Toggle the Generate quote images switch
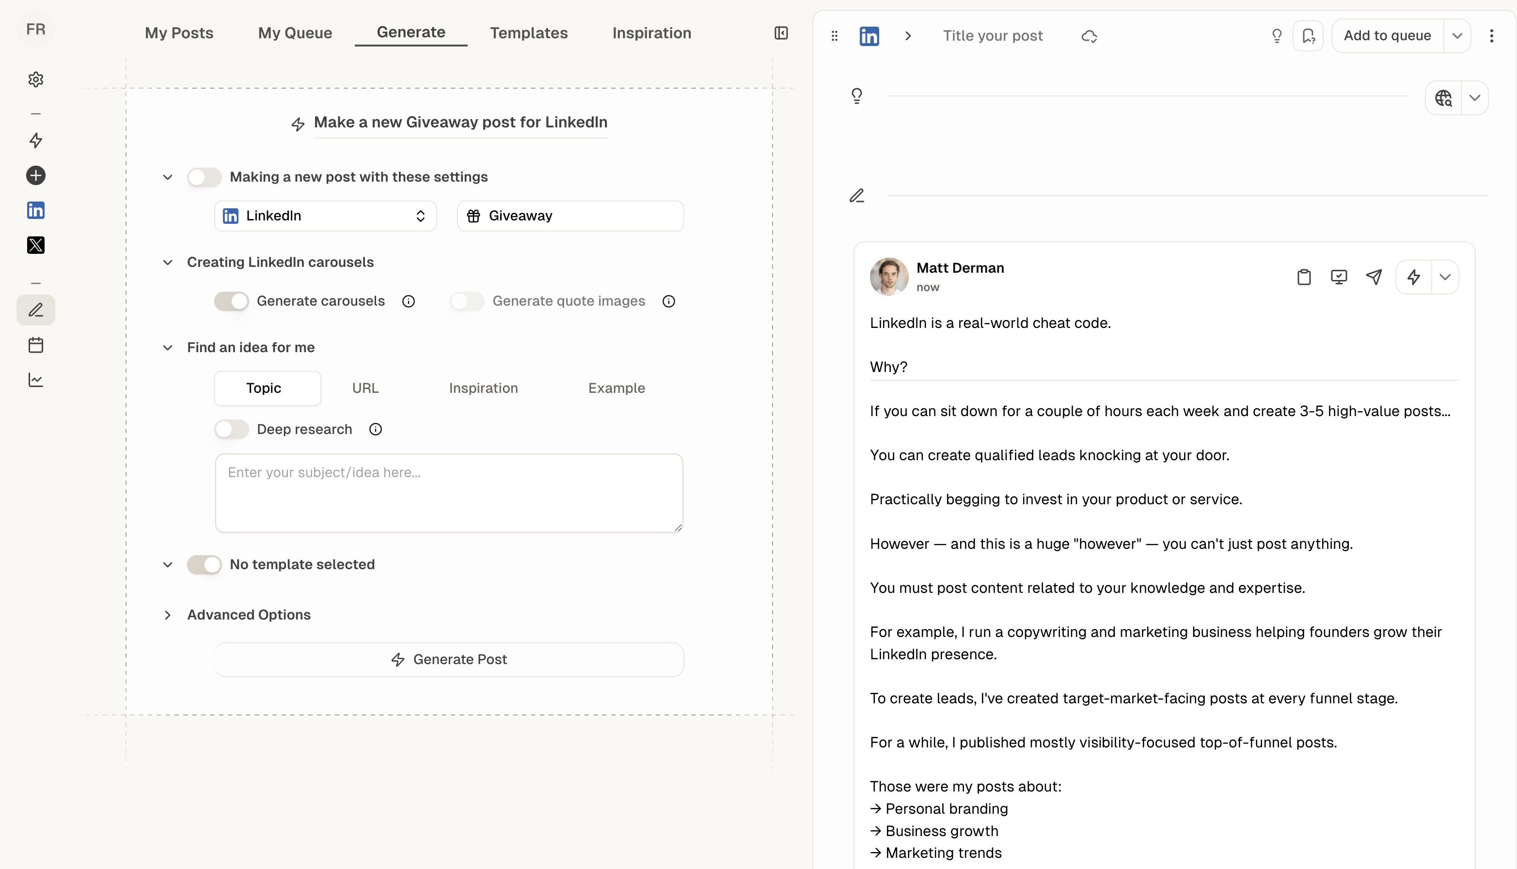The height and width of the screenshot is (869, 1517). [x=467, y=301]
